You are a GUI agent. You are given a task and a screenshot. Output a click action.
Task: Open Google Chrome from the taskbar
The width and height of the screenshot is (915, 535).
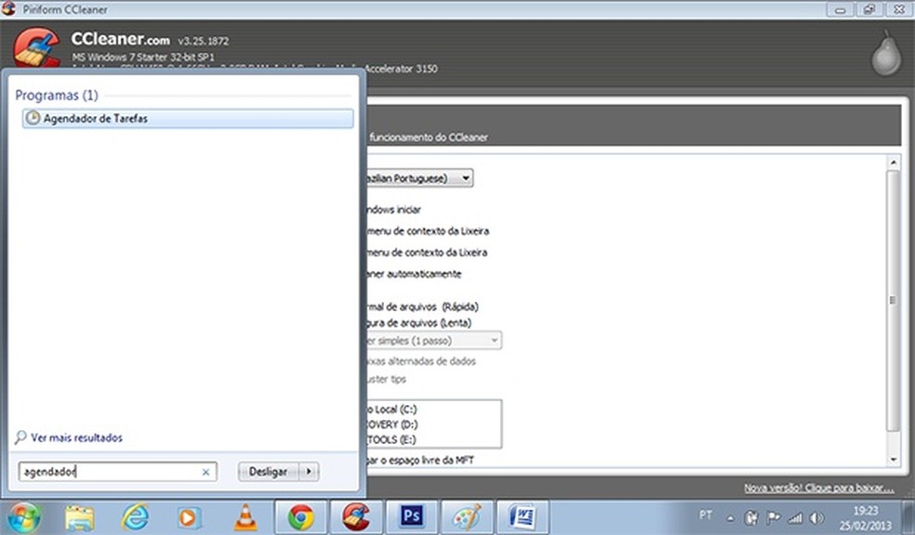301,515
